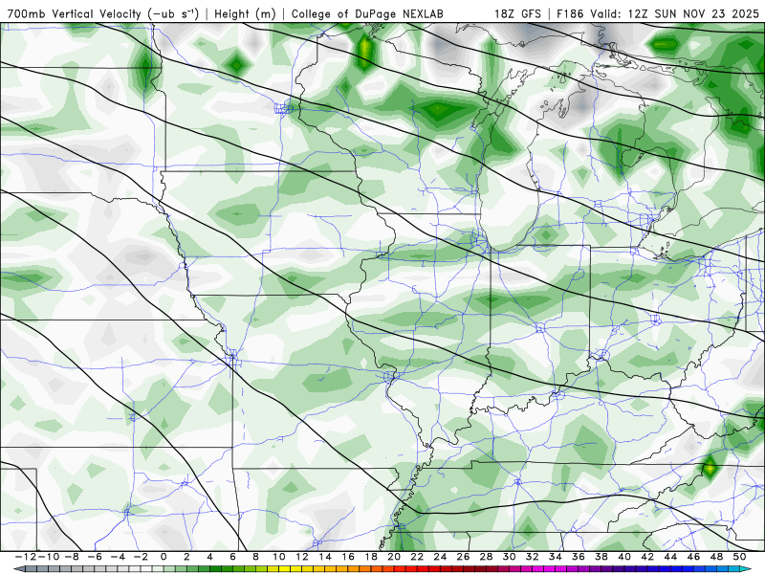Click the "50" legend value
Viewport: 765px width, 574px height.
click(x=739, y=557)
